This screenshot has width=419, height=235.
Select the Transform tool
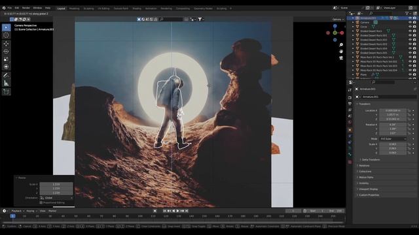(6, 67)
